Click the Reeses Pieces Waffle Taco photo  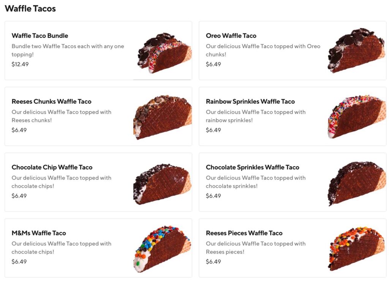coord(356,248)
